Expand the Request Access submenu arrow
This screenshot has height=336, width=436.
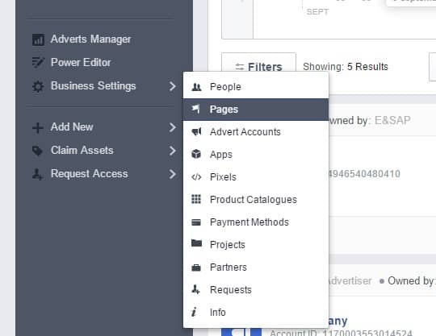173,174
